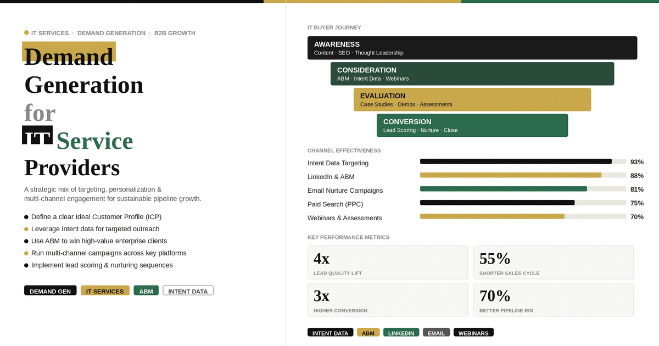The width and height of the screenshot is (659, 346).
Task: Click the Email Nurture Campaigns green bar
Action: [504, 189]
